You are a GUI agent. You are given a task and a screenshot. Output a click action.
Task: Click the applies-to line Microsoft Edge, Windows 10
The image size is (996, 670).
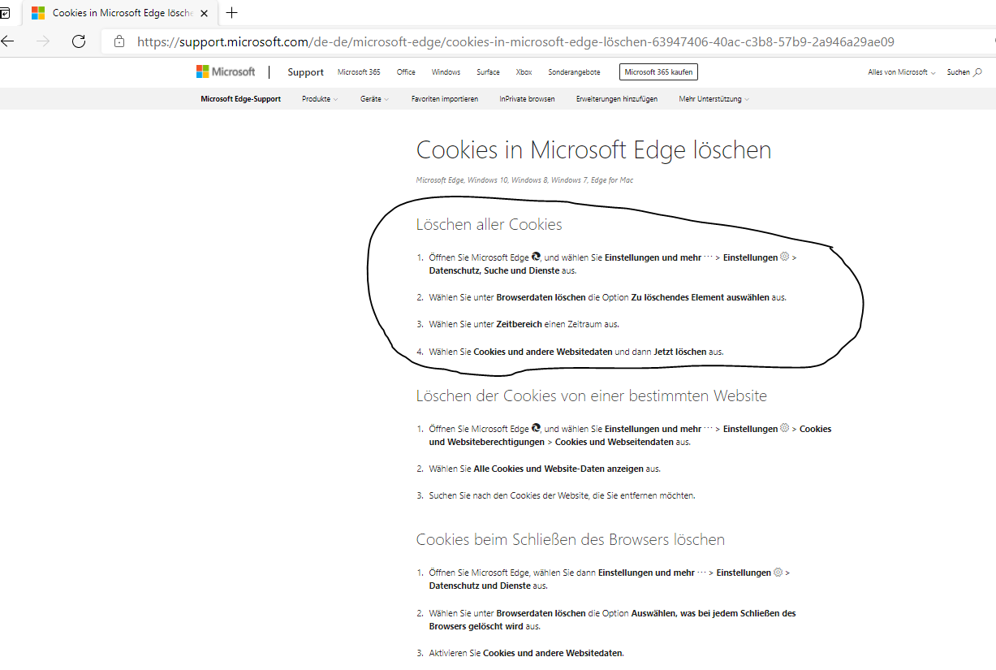pyautogui.click(x=524, y=180)
